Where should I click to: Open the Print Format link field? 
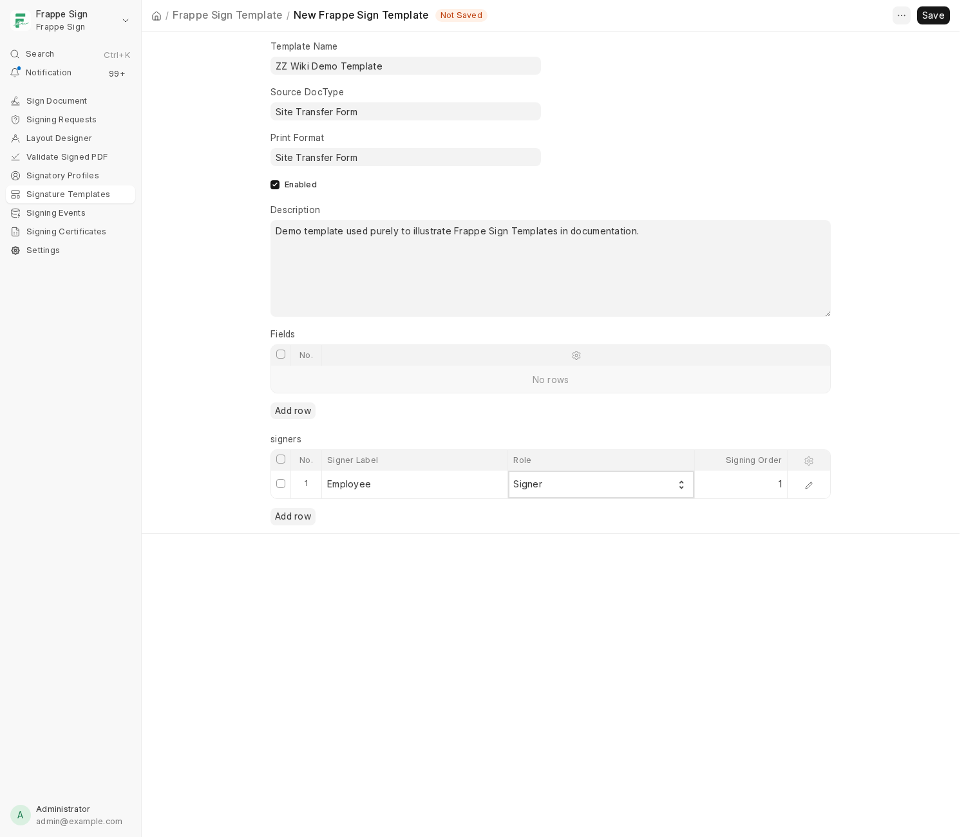click(x=406, y=157)
